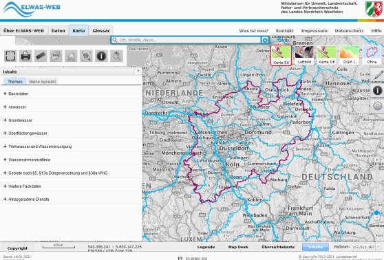Choose the Ohne background option

coord(372,55)
